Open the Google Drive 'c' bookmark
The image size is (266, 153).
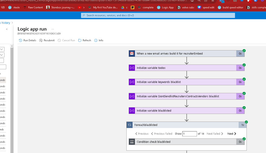[124, 8]
